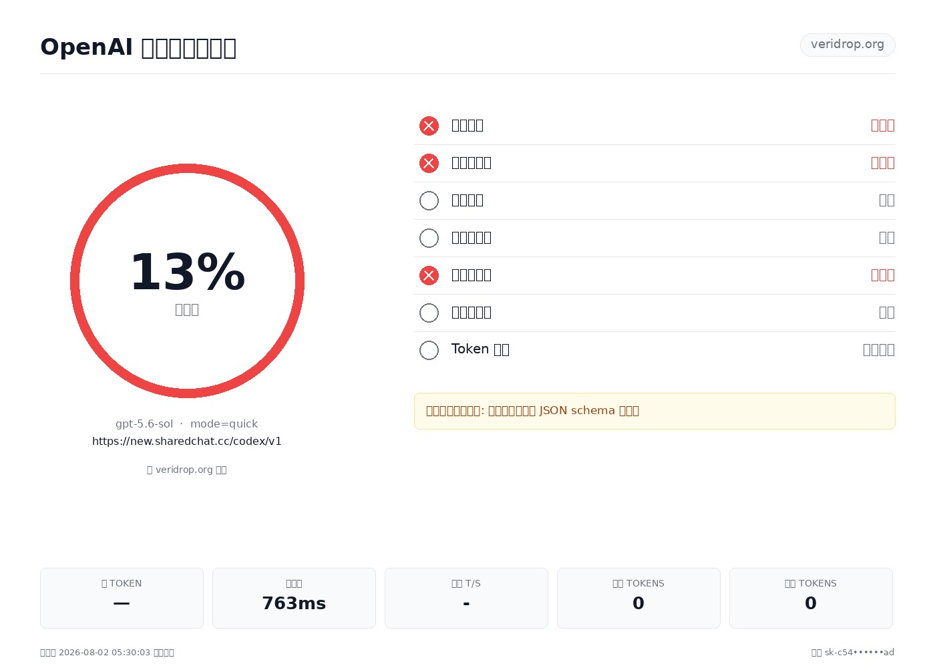Click the red X icon in the first check row
935x668 pixels.
point(429,126)
